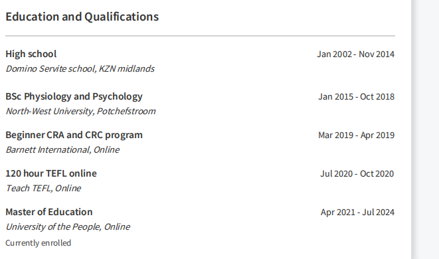
Task: Click University of the People, Online text
Action: coord(68,227)
